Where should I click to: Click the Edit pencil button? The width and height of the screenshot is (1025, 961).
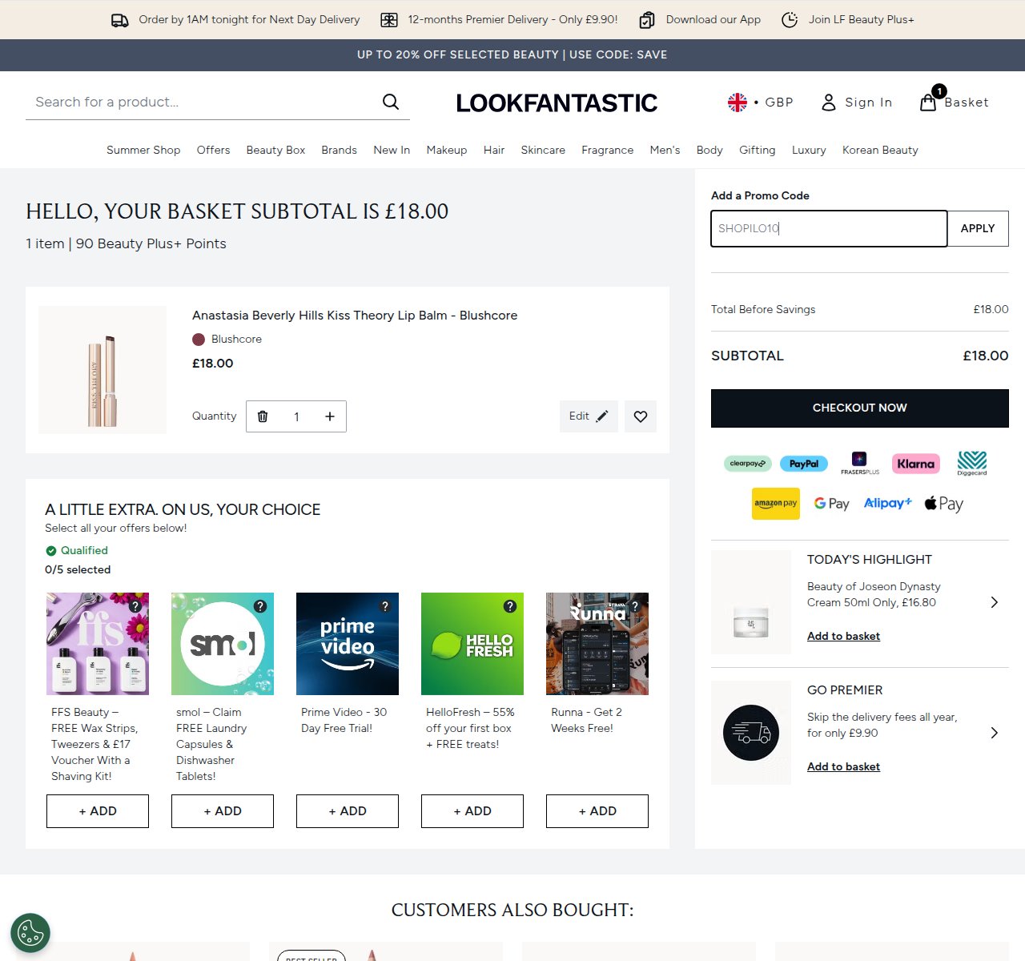pyautogui.click(x=589, y=416)
